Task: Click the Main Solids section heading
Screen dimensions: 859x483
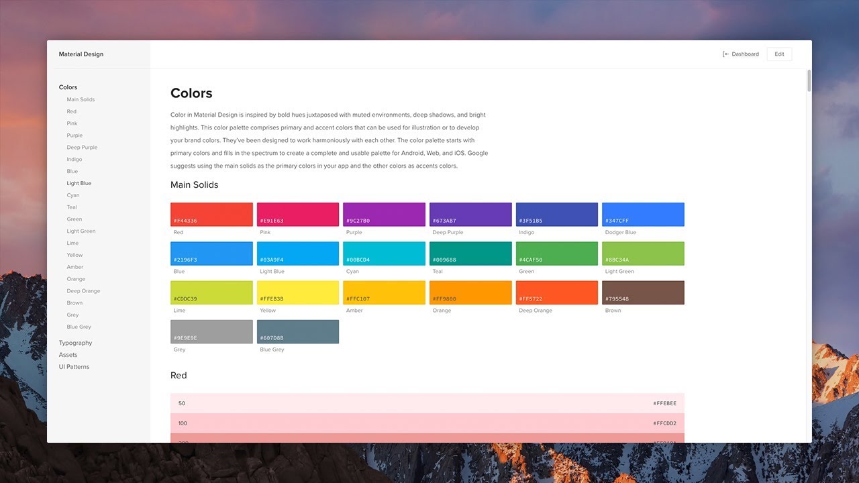Action: (x=195, y=185)
